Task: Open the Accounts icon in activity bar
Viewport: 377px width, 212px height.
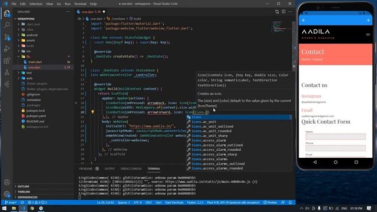Action: [6, 182]
